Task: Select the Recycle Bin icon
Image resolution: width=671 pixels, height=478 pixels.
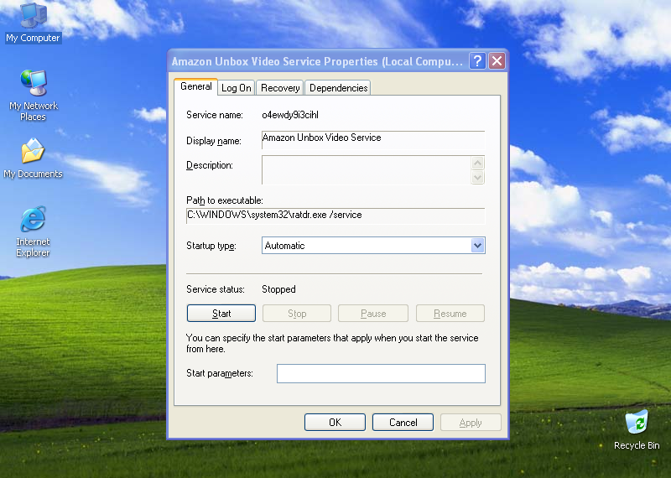Action: (637, 423)
